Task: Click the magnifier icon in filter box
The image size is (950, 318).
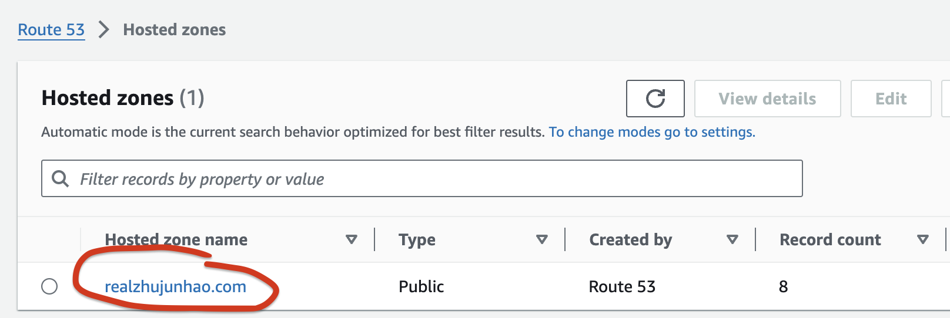Action: coord(61,178)
